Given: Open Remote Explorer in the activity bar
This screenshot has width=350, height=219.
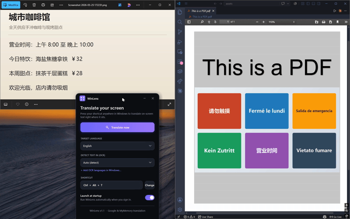Looking at the screenshot, I should 180,52.
